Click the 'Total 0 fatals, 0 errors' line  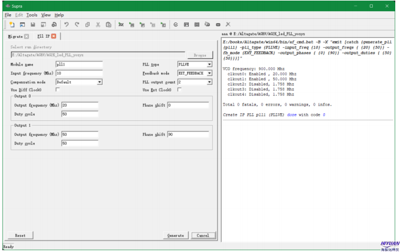point(277,104)
